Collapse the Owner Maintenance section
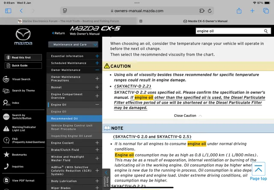 97,70
